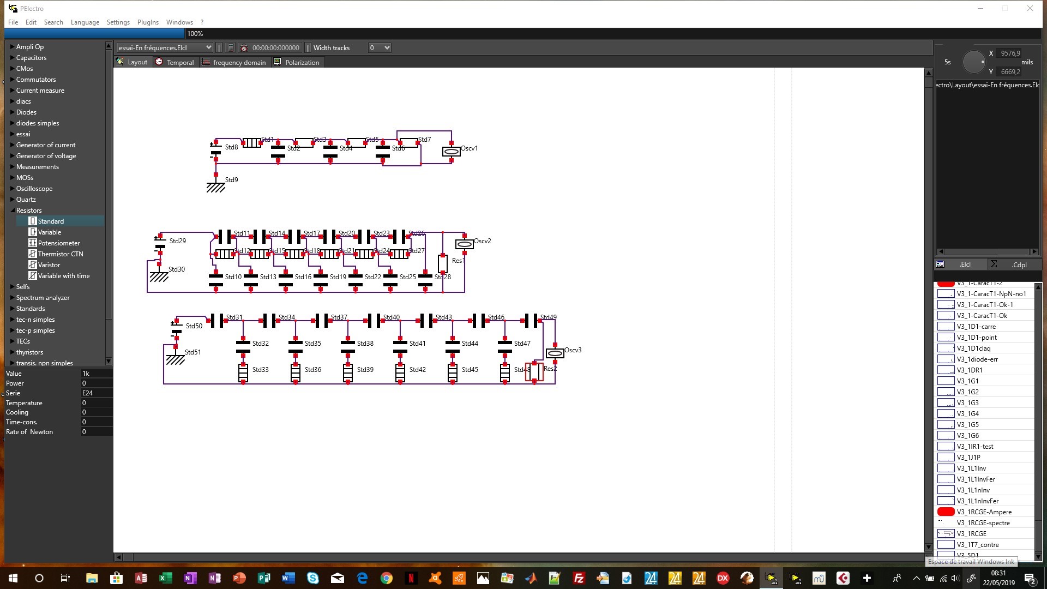Open the Width tracks value dropdown
Viewport: 1047px width, 589px height.
(x=380, y=48)
